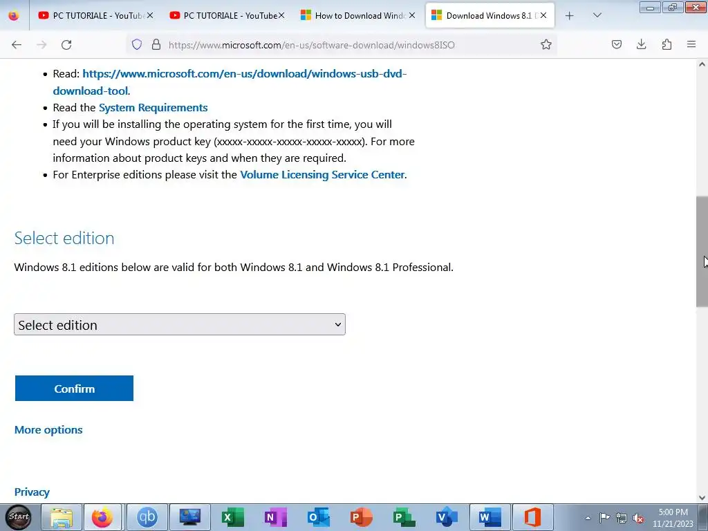Close the first PC TUTORIALE YouTube tab
The width and height of the screenshot is (708, 531).
(150, 15)
